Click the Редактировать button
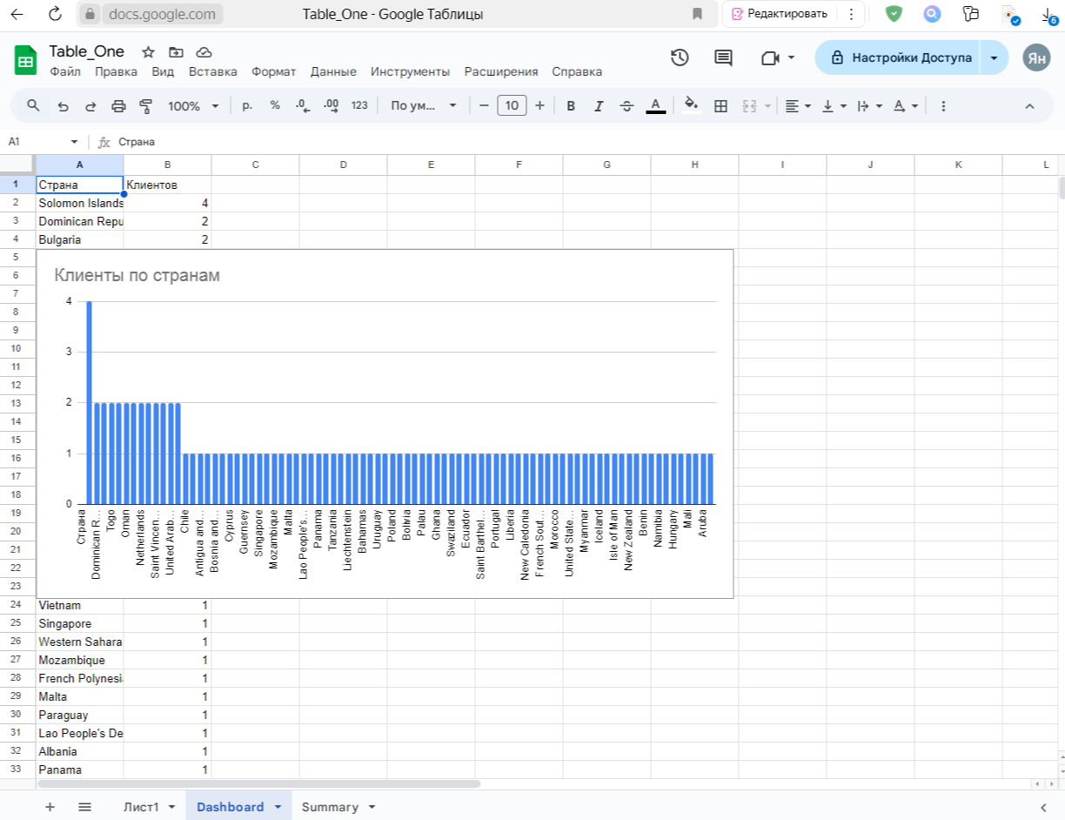 (779, 14)
